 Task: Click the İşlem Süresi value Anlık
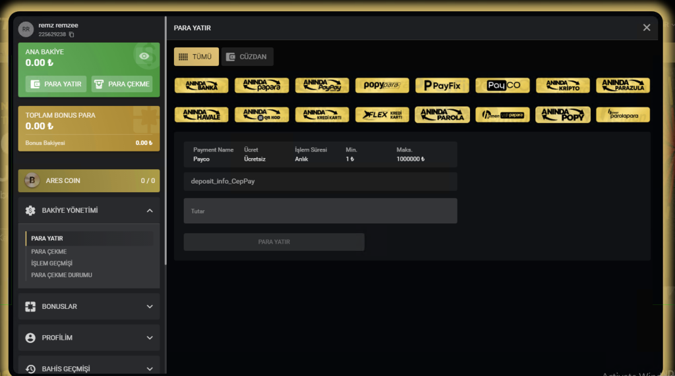(x=301, y=159)
